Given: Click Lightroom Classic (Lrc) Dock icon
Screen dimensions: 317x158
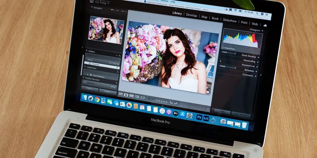Looking at the screenshot, I should pyautogui.click(x=206, y=118).
